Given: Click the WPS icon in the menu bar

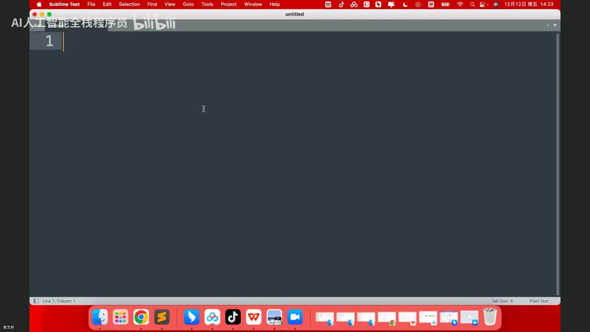Looking at the screenshot, I should [x=328, y=4].
